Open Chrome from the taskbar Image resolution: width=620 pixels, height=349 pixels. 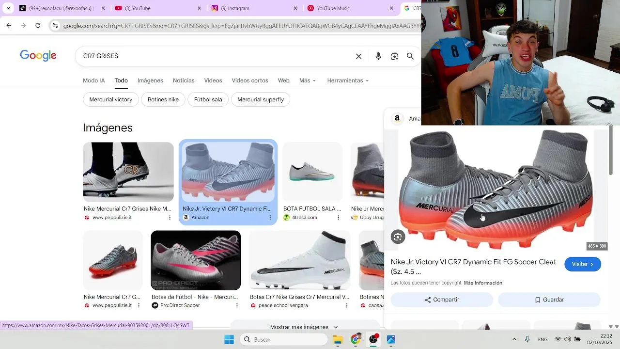[356, 339]
